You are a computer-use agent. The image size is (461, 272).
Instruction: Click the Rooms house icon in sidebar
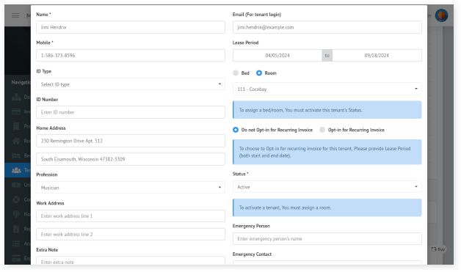16,141
